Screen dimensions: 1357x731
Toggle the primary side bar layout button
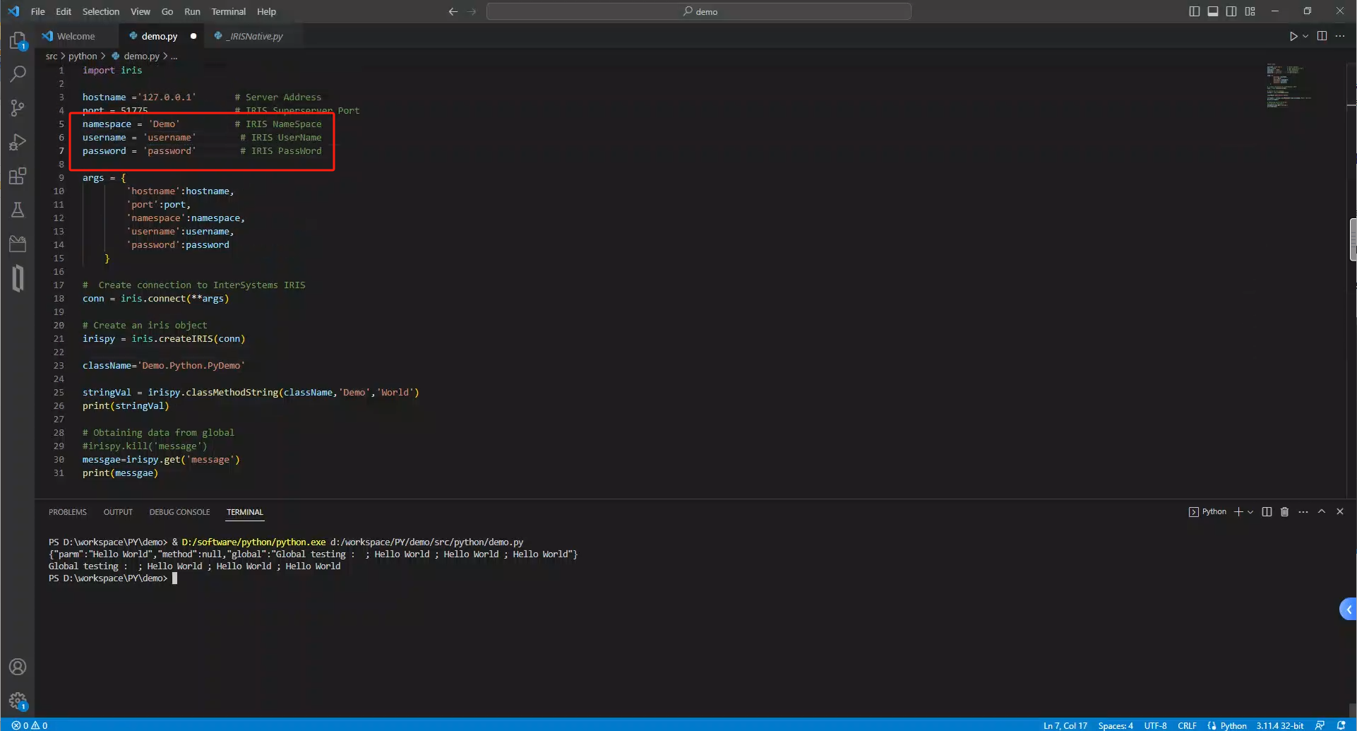(x=1194, y=11)
